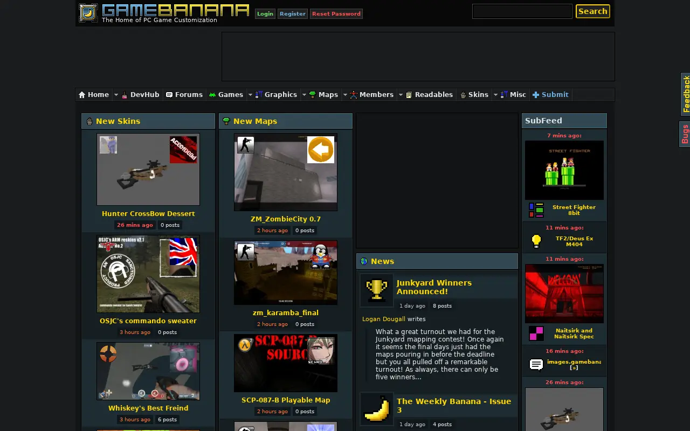Screen dimensions: 690x431
Task: Open the OSJC's commando sweater link
Action: (x=148, y=321)
